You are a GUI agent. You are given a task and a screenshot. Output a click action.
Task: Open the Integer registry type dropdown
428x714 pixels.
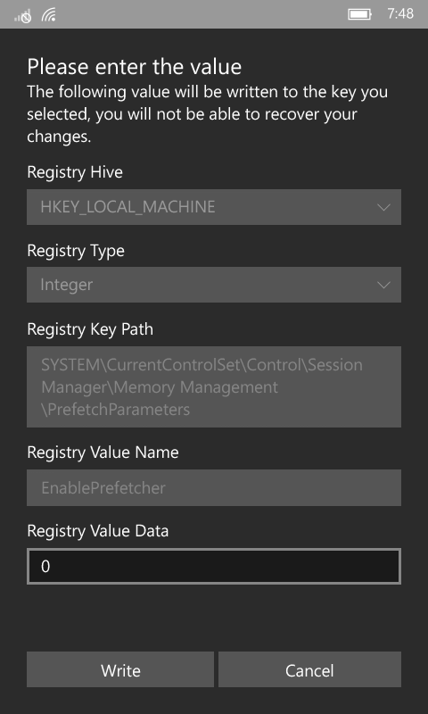[214, 285]
